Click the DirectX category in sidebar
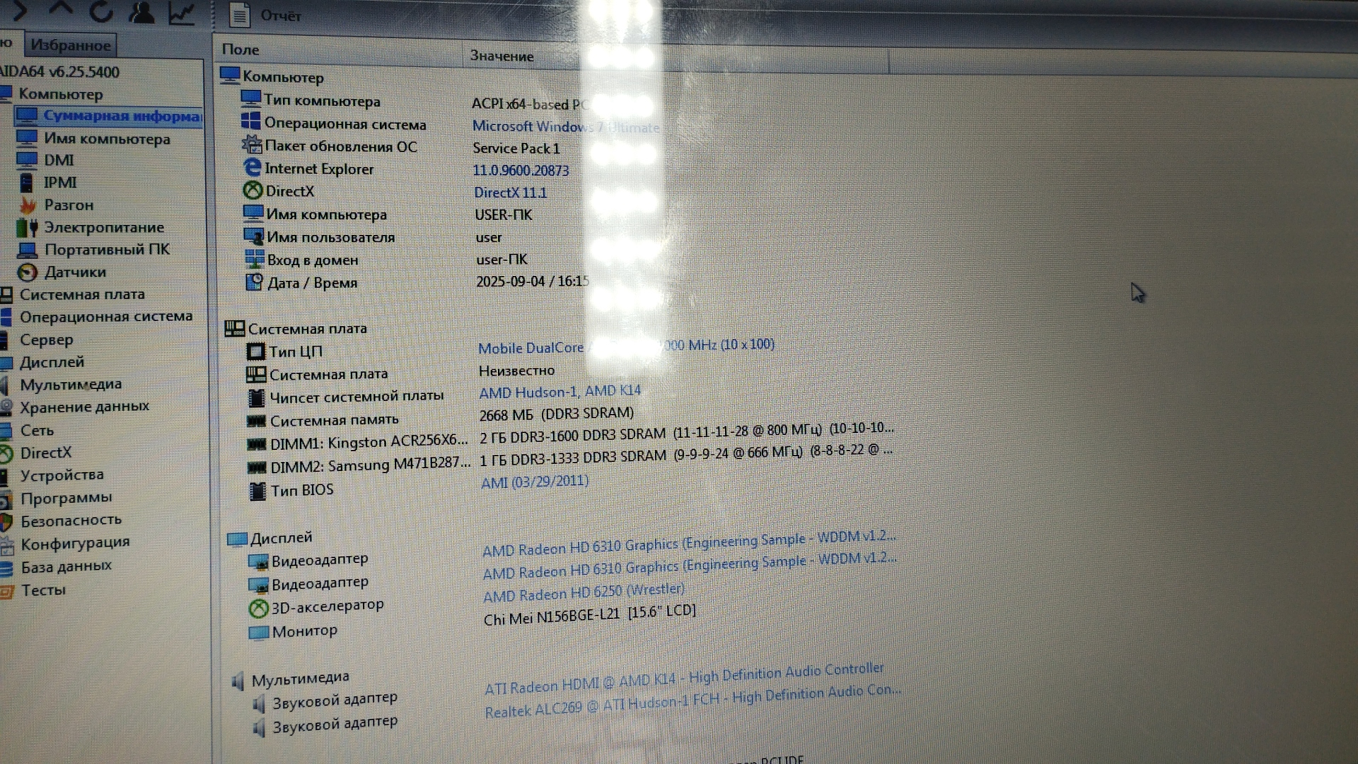 click(45, 453)
